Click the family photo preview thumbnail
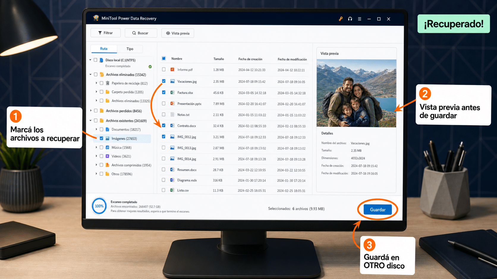Viewport: 497px width, 279px height. point(356,93)
